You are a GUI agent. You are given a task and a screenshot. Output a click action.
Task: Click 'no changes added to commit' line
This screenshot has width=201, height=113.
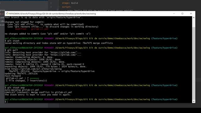(47, 34)
